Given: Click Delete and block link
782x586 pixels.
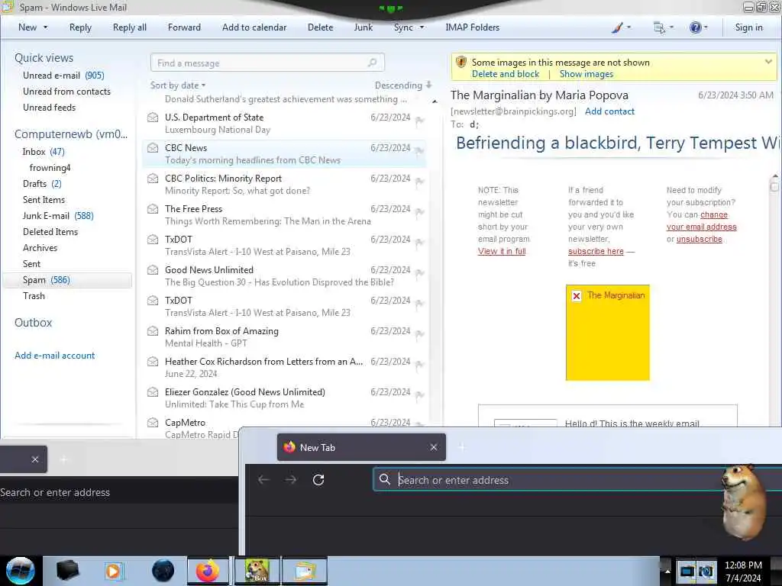Looking at the screenshot, I should pyautogui.click(x=506, y=74).
